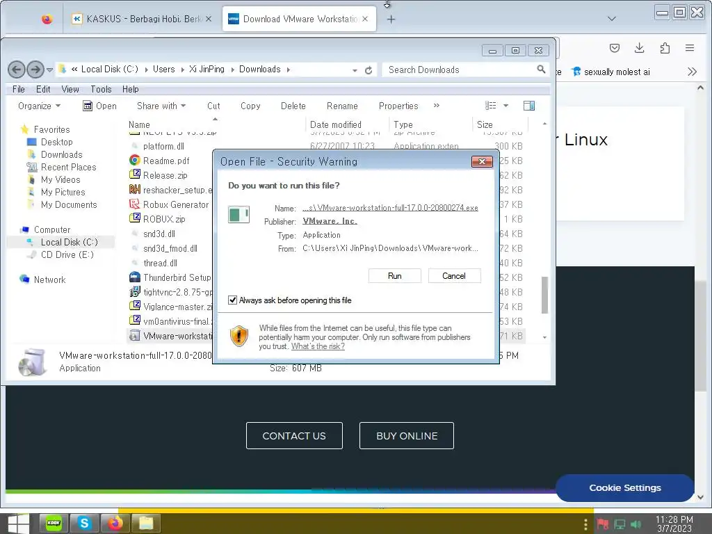Click Copy in the Explorer toolbar
The width and height of the screenshot is (712, 534).
click(x=250, y=106)
